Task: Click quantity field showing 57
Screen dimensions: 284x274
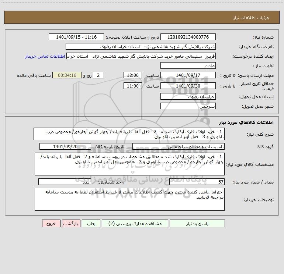Action: pos(197,182)
